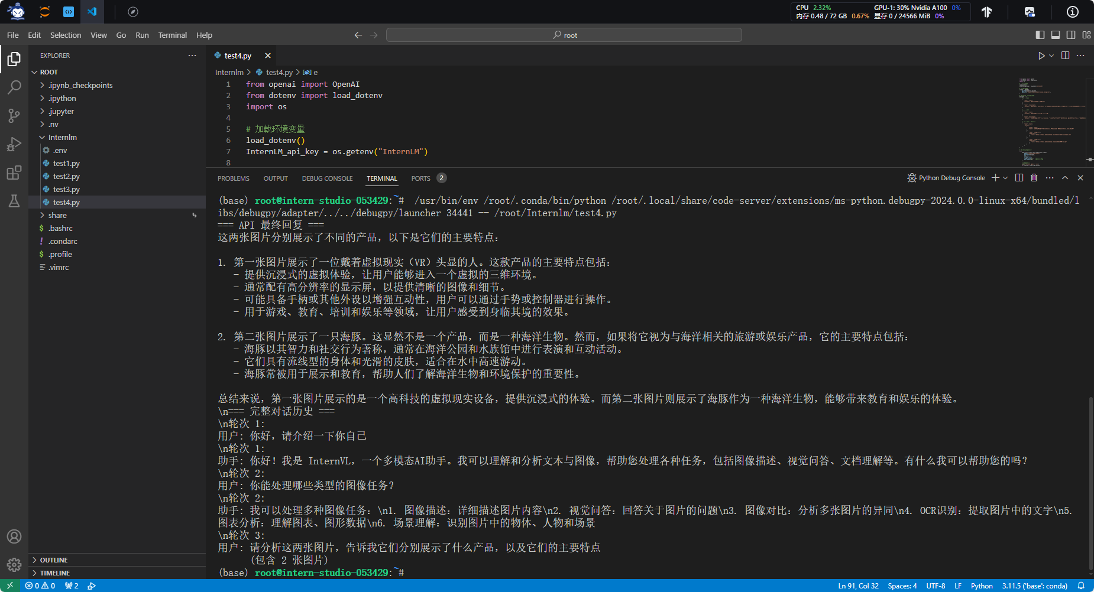Switch to the blue code terminal icon
The image size is (1094, 592).
pyautogui.click(x=69, y=11)
